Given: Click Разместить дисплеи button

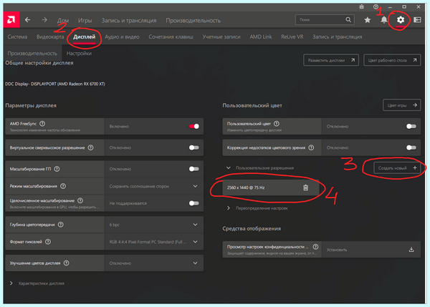Looking at the screenshot, I should 331,60.
